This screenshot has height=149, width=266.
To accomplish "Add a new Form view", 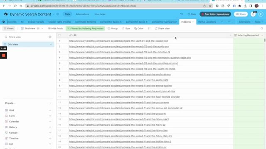I will [x=50, y=116].
